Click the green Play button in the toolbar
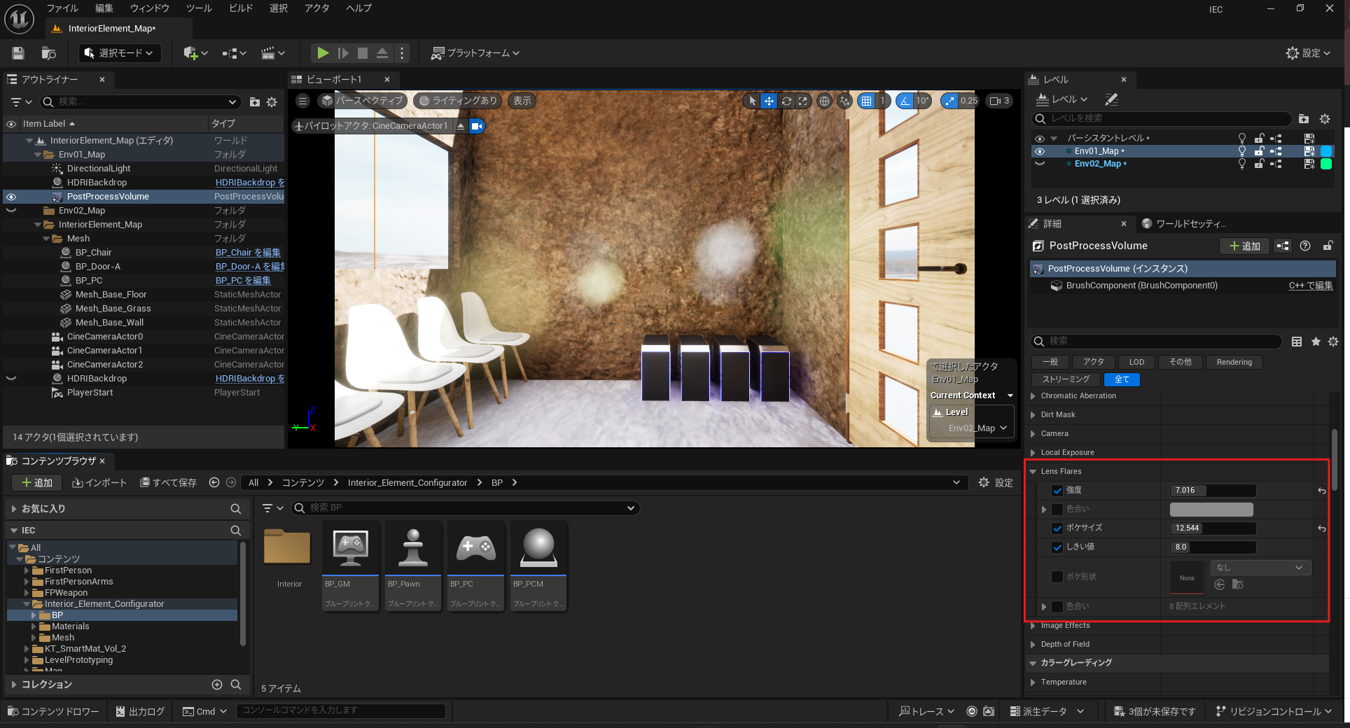The width and height of the screenshot is (1350, 728). 322,53
